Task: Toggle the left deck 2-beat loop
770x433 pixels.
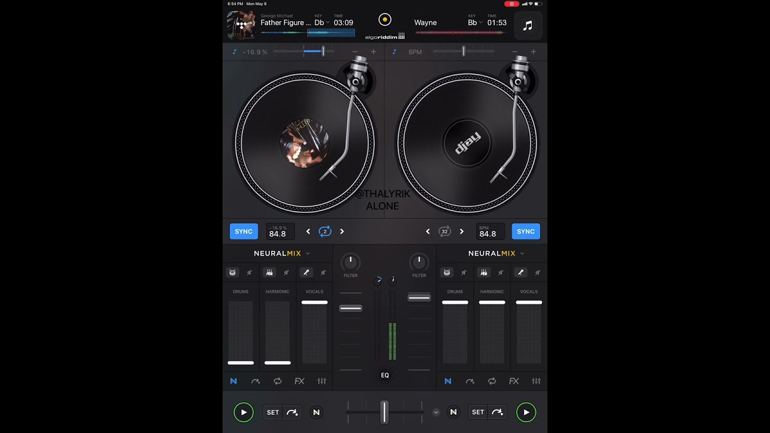Action: click(325, 232)
